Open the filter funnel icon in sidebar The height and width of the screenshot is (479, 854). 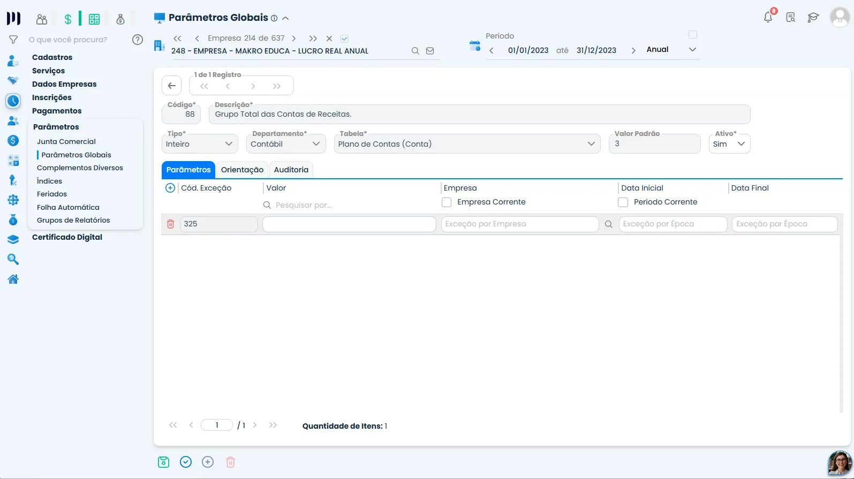coord(13,40)
